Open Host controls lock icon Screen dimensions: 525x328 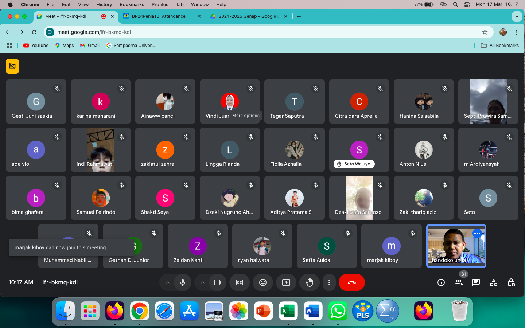(511, 282)
